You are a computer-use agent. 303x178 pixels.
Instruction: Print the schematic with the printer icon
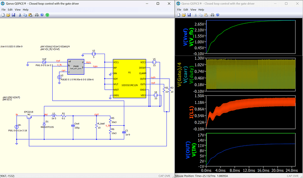pyautogui.click(x=37, y=15)
